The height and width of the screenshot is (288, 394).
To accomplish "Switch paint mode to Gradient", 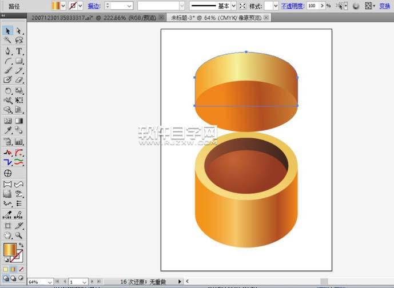I will click(x=14, y=269).
